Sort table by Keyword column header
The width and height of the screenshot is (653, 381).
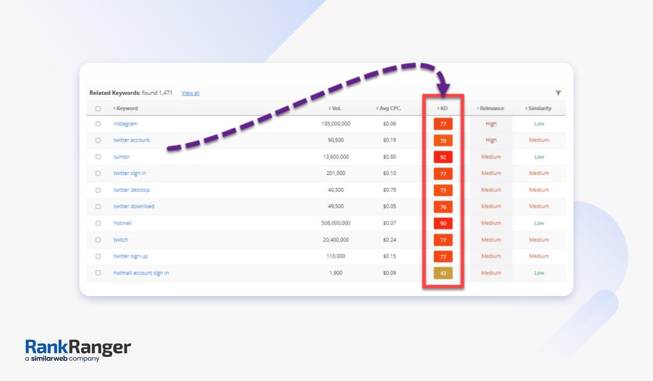point(126,108)
